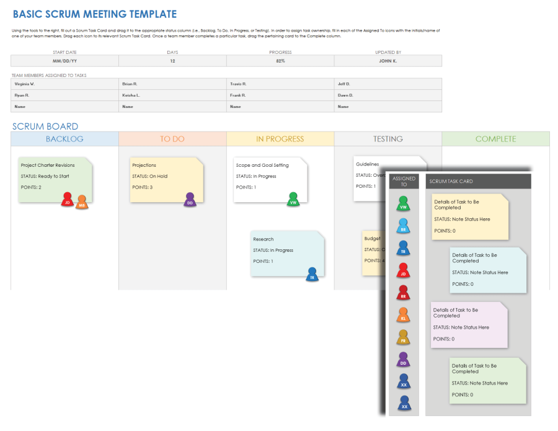Select the Progress cell showing 82%

coord(280,61)
